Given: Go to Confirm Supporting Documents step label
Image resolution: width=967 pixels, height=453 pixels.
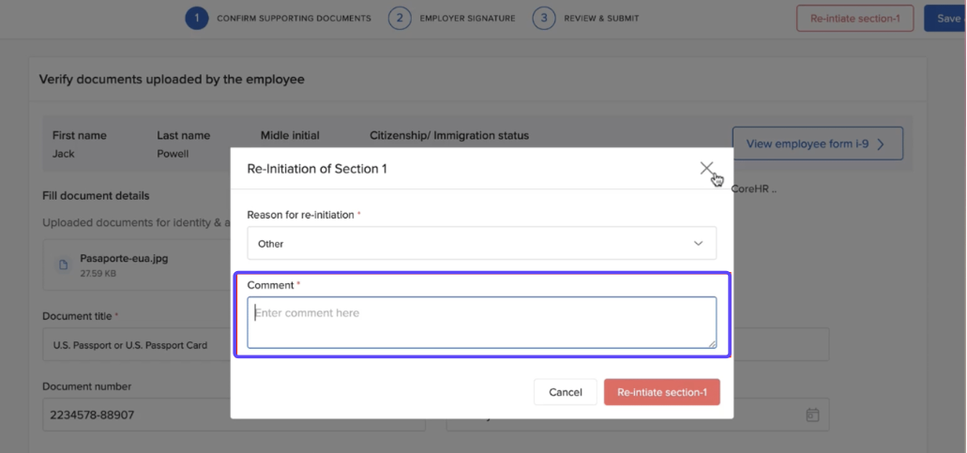Looking at the screenshot, I should pyautogui.click(x=294, y=18).
